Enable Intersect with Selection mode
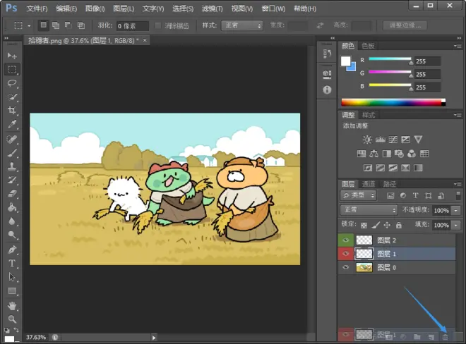Image resolution: width=466 pixels, height=344 pixels. click(x=80, y=25)
